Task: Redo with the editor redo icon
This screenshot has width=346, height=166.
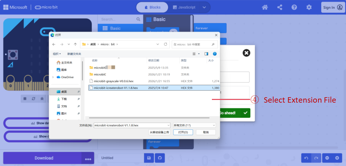Action: coord(316,158)
